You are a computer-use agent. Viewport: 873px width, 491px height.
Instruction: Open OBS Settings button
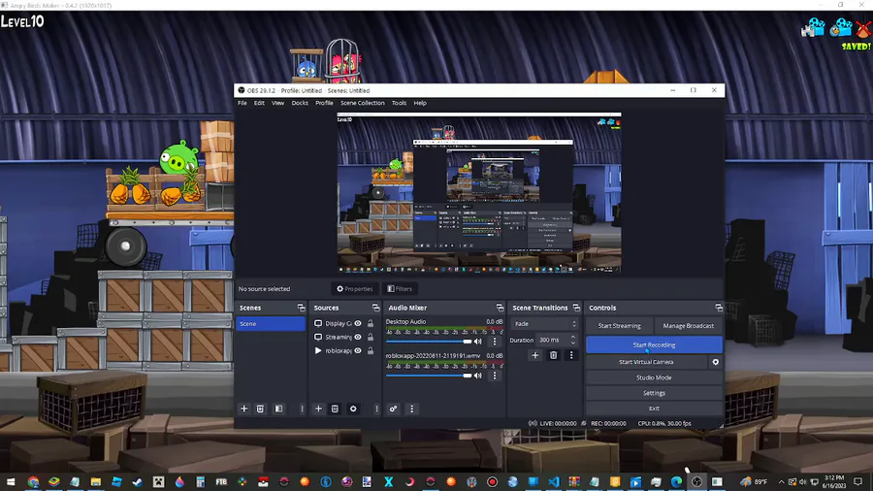(x=654, y=393)
